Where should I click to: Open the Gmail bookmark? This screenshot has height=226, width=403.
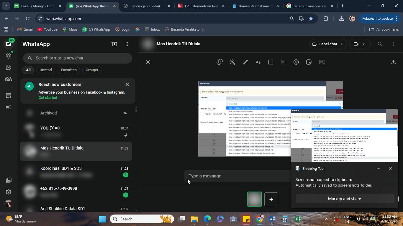(x=25, y=29)
